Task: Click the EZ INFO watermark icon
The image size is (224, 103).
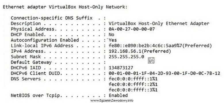Action: 151,60
